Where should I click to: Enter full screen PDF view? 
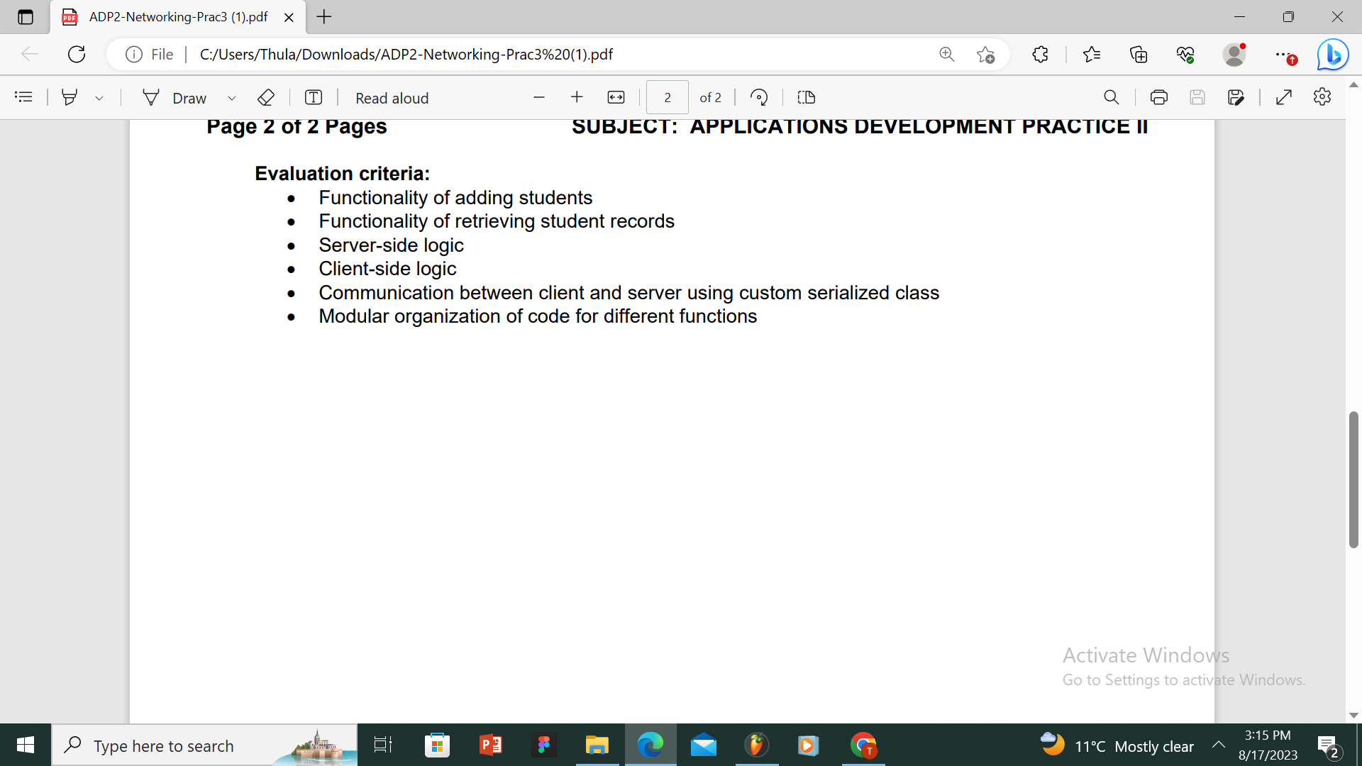(1284, 97)
